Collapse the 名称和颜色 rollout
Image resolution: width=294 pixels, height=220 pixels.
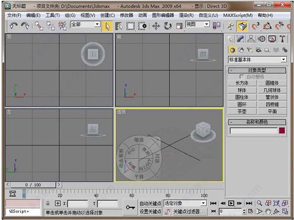[257, 122]
